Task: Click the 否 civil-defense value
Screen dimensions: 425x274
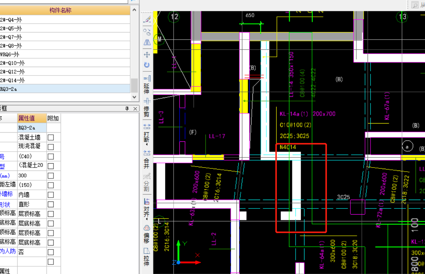Action: 32,252
